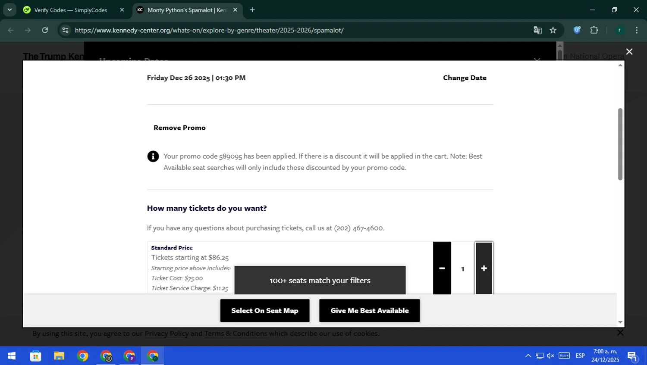The image size is (647, 365).
Task: Click Select On Seat Map button
Action: (265, 311)
